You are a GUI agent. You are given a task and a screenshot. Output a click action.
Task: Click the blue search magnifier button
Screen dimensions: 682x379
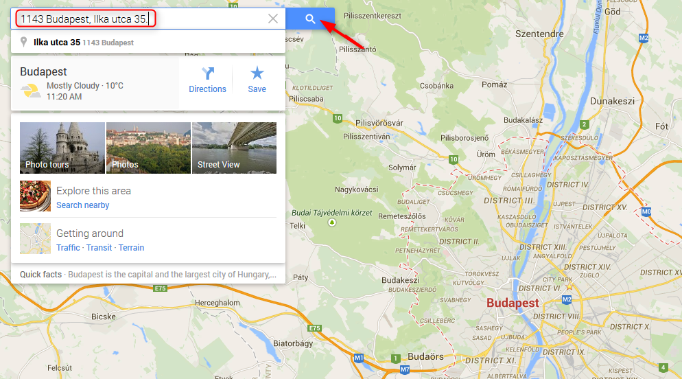pyautogui.click(x=310, y=19)
